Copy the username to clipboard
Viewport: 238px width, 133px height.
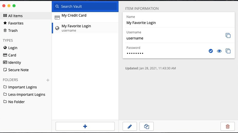point(228,35)
